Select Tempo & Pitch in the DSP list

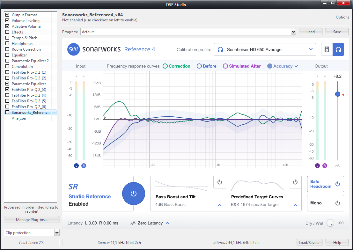coord(25,38)
